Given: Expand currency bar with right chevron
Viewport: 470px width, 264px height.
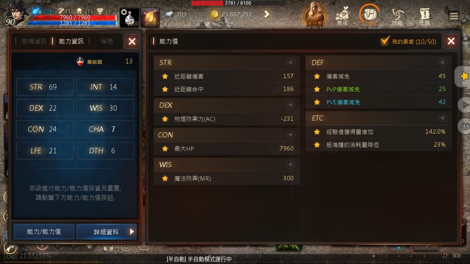Looking at the screenshot, I should tap(266, 14).
